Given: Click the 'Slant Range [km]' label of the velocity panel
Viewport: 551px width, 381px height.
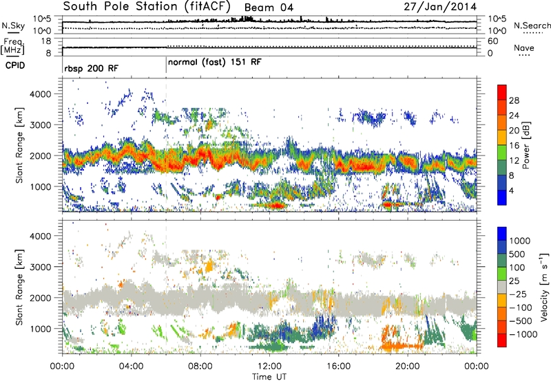Looking at the screenshot, I should pyautogui.click(x=19, y=287).
